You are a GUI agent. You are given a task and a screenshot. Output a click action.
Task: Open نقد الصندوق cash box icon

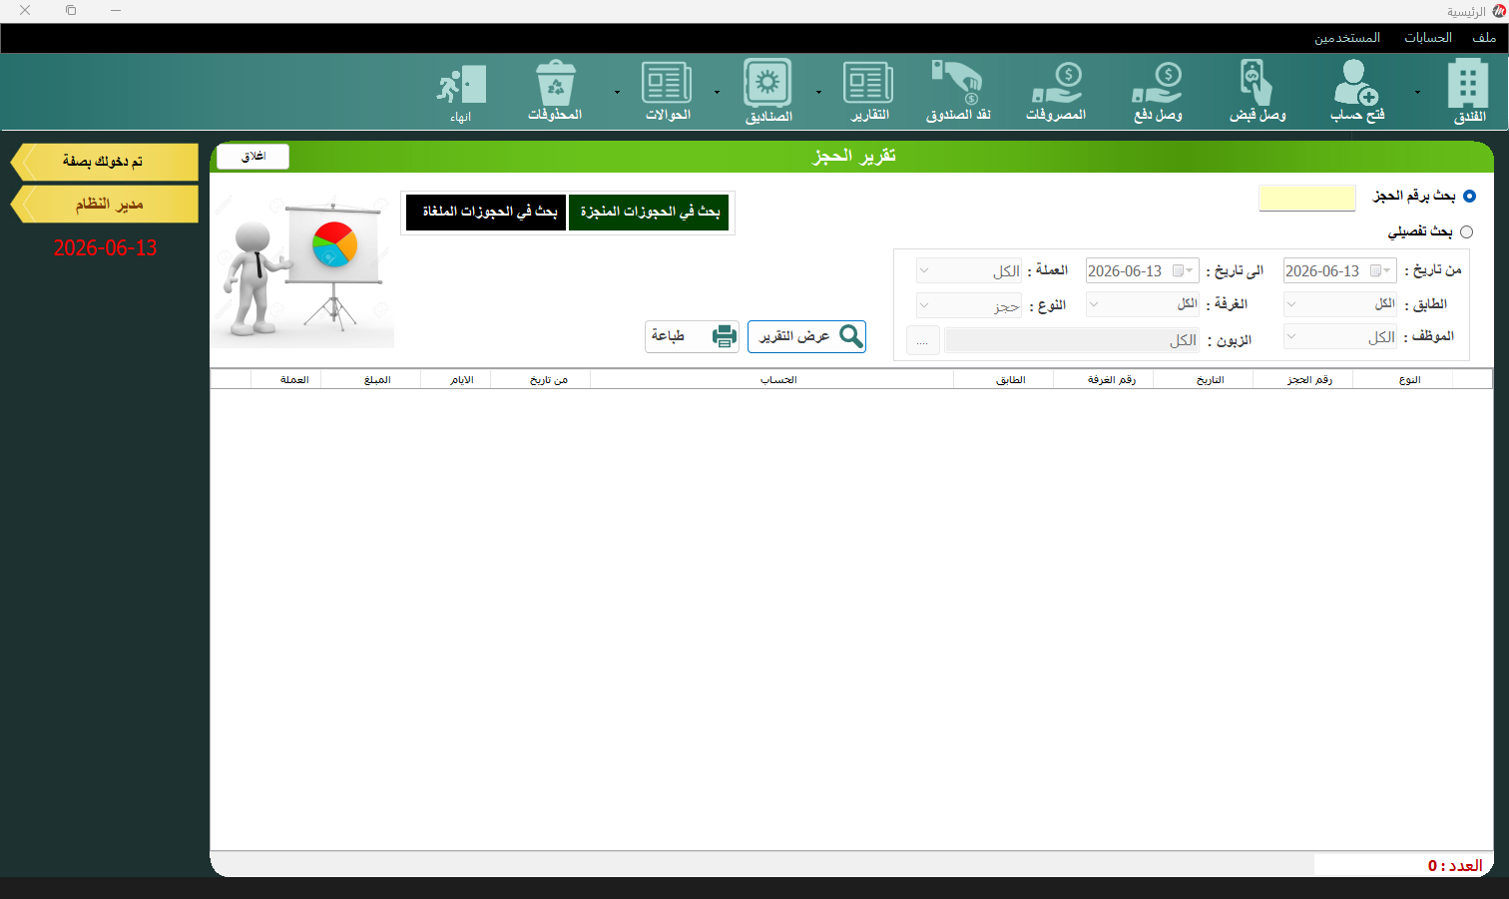(958, 91)
